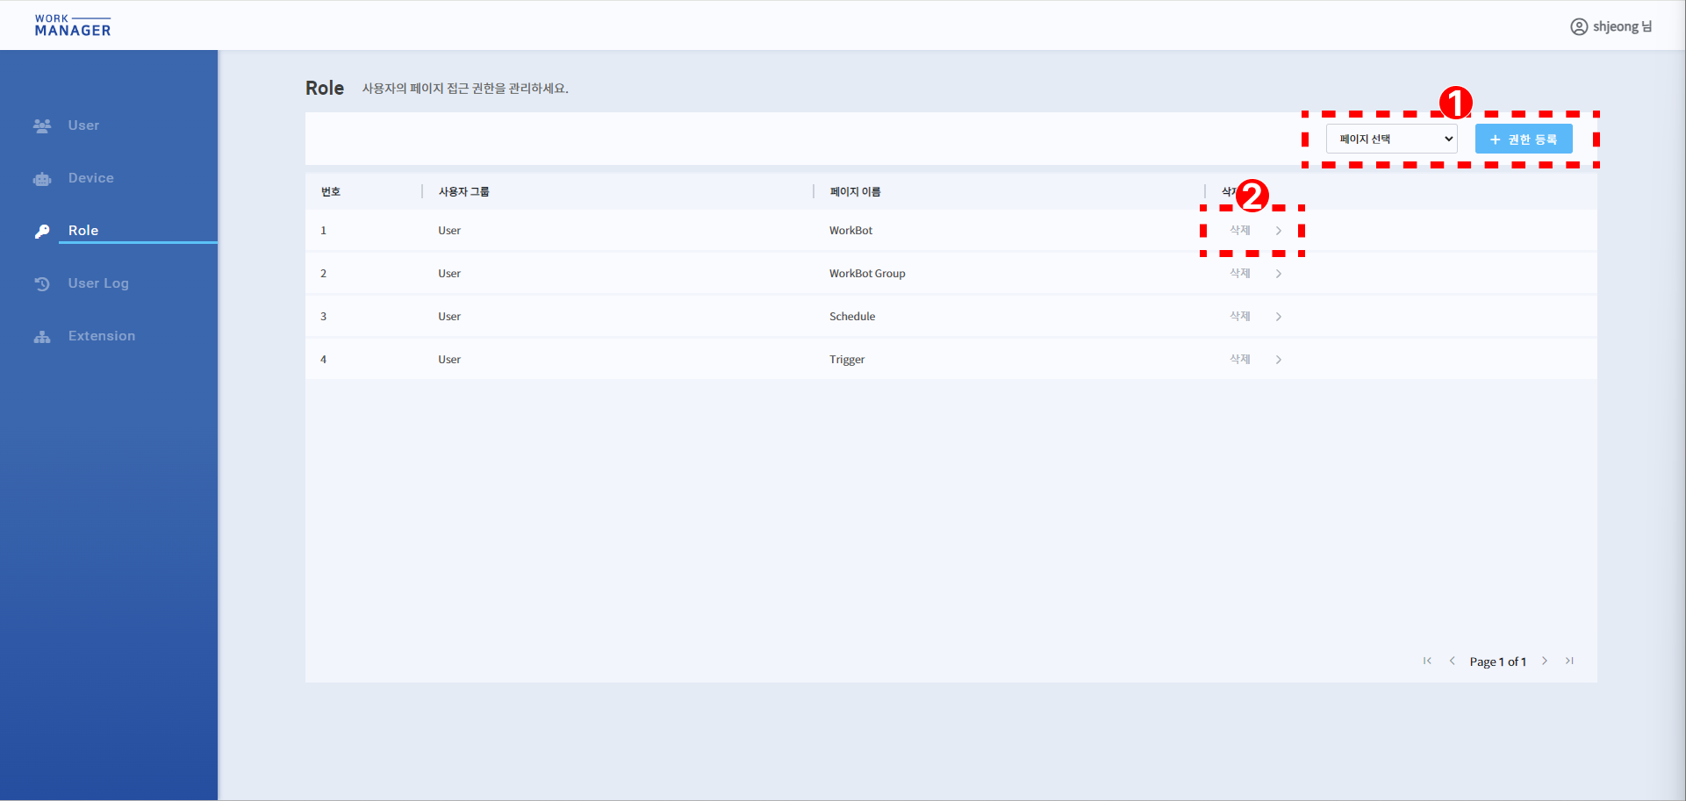Select the Role menu item
The width and height of the screenshot is (1686, 801).
tap(83, 231)
